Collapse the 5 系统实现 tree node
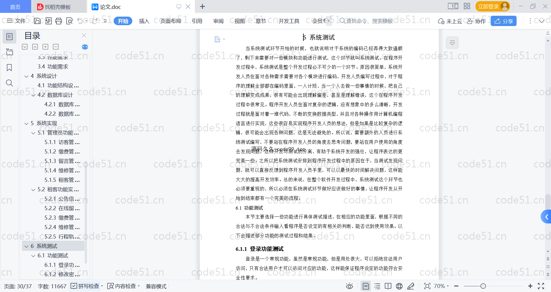Viewport: 551px width, 292px height. (26, 123)
